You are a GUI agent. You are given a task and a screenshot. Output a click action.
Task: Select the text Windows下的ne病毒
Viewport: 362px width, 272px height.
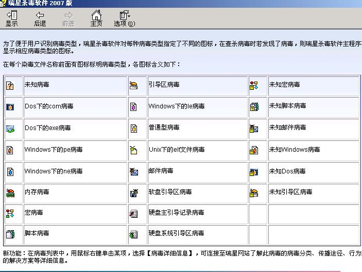54,171
